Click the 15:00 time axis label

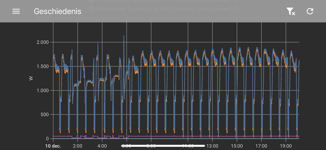(237, 146)
